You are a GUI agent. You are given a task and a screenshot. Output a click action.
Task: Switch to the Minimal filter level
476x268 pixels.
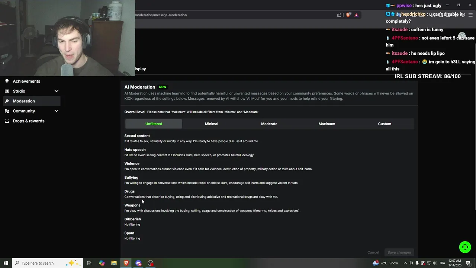211,124
